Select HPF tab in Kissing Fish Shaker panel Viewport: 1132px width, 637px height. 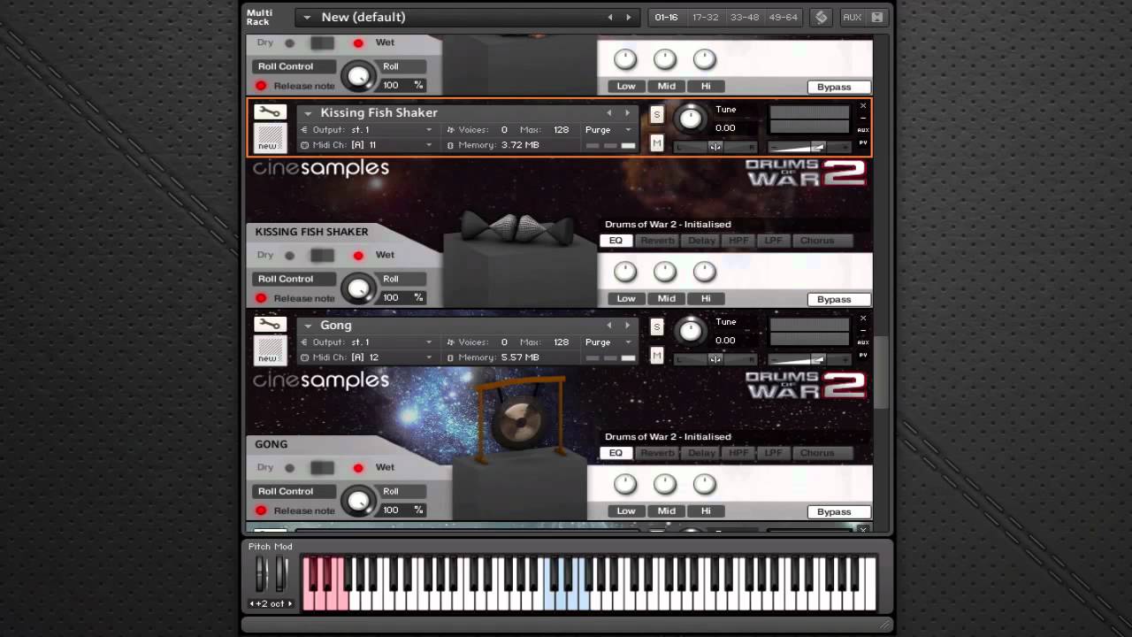[738, 241]
